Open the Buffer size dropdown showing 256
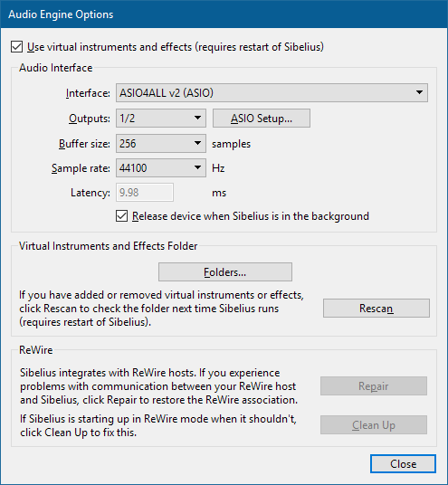Image resolution: width=448 pixels, height=485 pixels. pos(161,144)
